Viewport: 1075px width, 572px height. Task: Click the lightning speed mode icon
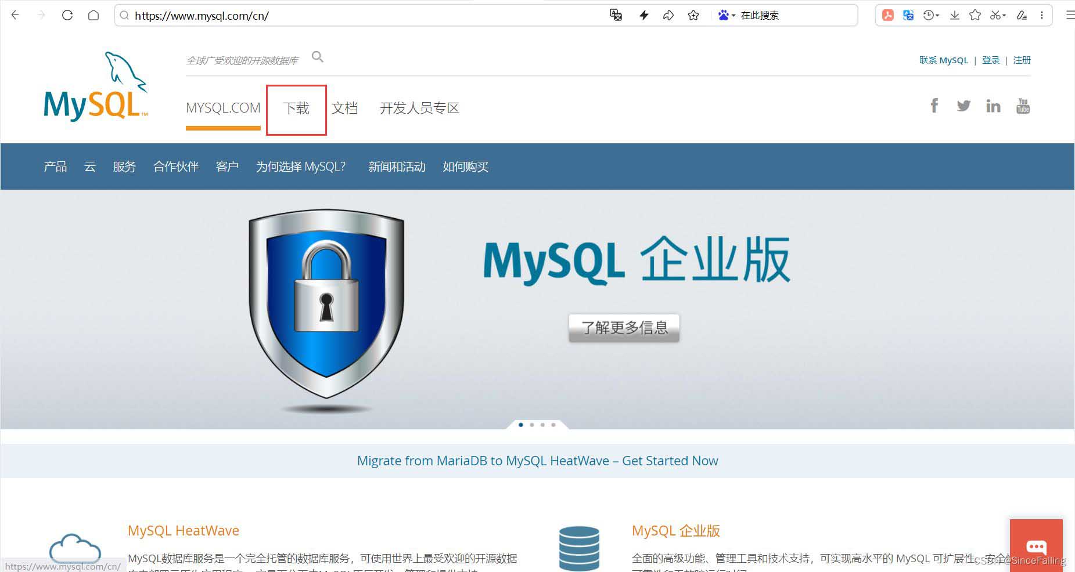[x=643, y=15]
